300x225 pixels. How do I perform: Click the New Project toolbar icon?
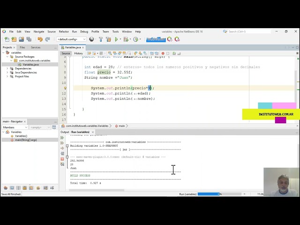tap(14, 39)
